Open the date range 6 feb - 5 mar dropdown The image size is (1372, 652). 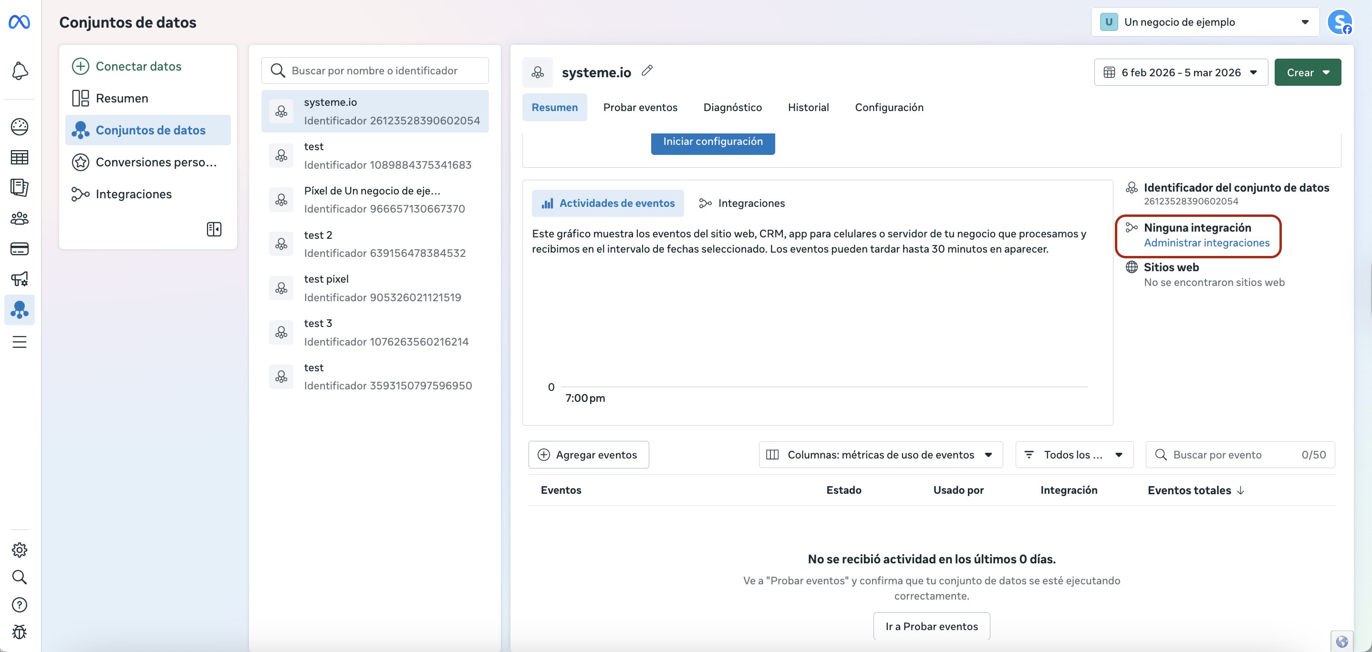(x=1180, y=72)
